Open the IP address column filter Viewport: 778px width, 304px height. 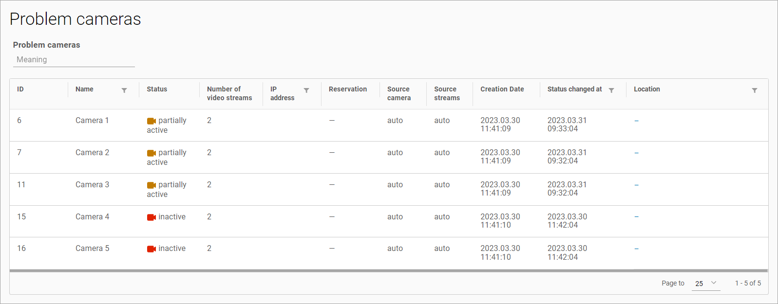coord(306,90)
